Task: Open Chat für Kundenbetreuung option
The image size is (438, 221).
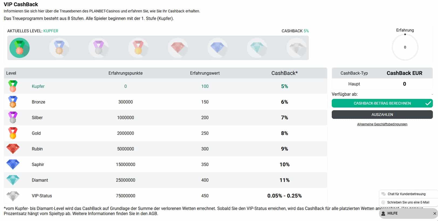Action: click(406, 194)
